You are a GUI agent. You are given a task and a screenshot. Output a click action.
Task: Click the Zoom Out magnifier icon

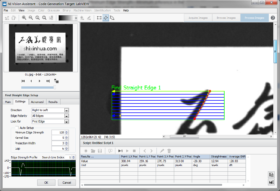point(31,18)
